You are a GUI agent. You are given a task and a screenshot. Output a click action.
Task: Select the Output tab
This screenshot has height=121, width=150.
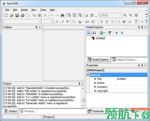click(x=11, y=111)
